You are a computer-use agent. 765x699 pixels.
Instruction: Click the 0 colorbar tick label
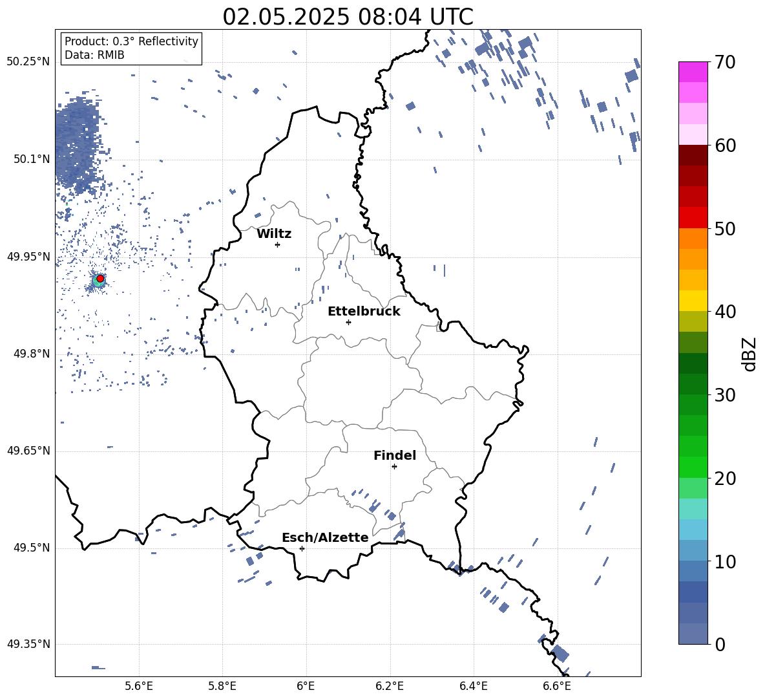720,644
